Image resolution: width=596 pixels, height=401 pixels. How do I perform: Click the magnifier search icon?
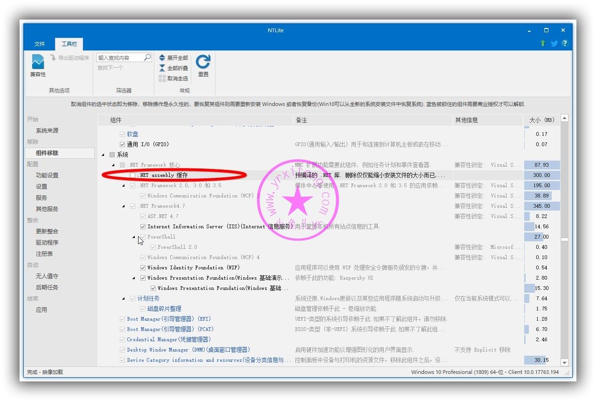click(x=147, y=57)
